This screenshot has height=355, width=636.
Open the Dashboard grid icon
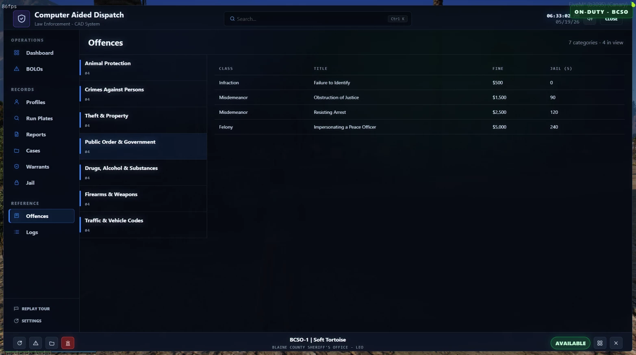coord(17,53)
